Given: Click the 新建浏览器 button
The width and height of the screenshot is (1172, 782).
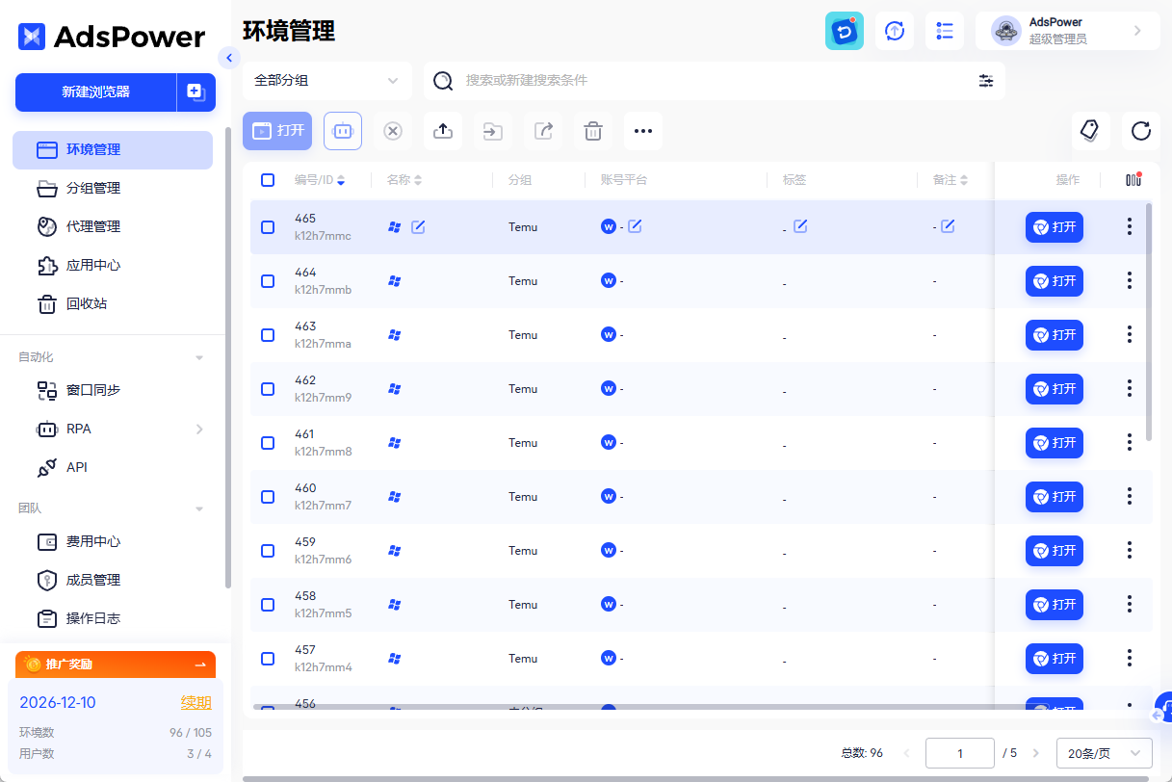Looking at the screenshot, I should point(95,91).
